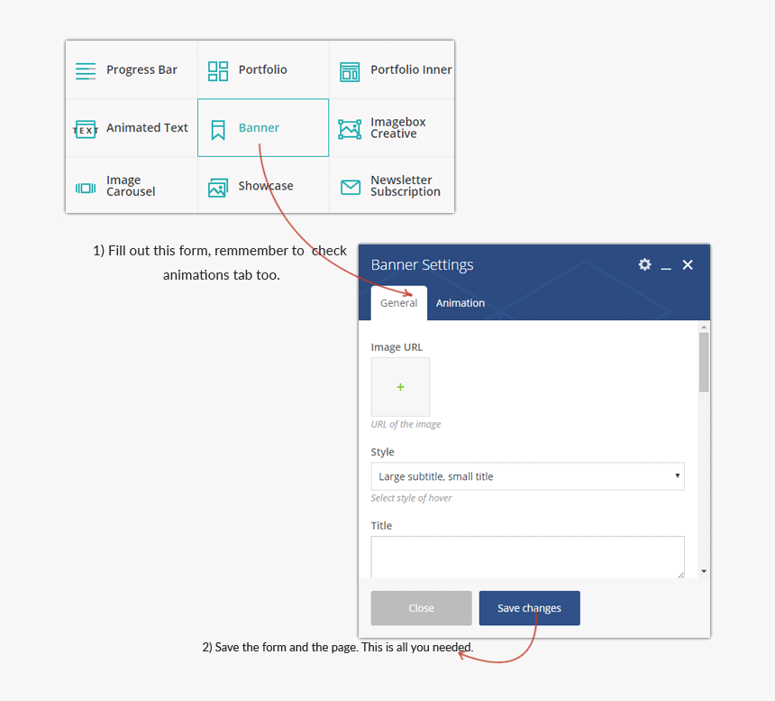This screenshot has width=775, height=701.
Task: Click the 'Portfolio' label
Action: 262,69
